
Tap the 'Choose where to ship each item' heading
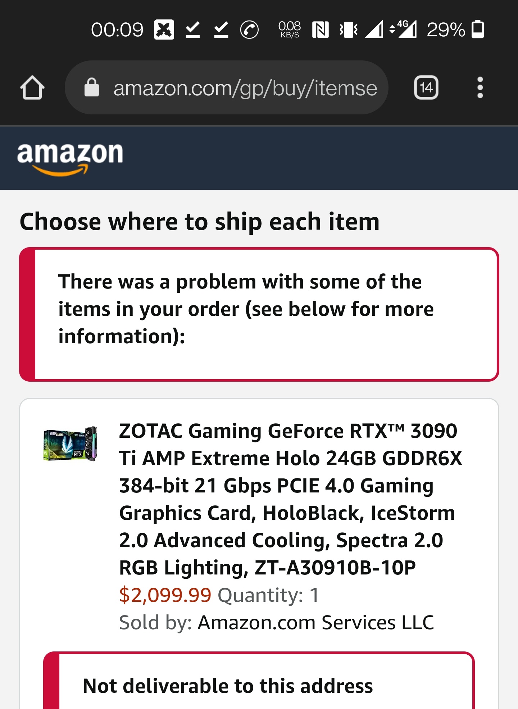pyautogui.click(x=200, y=221)
